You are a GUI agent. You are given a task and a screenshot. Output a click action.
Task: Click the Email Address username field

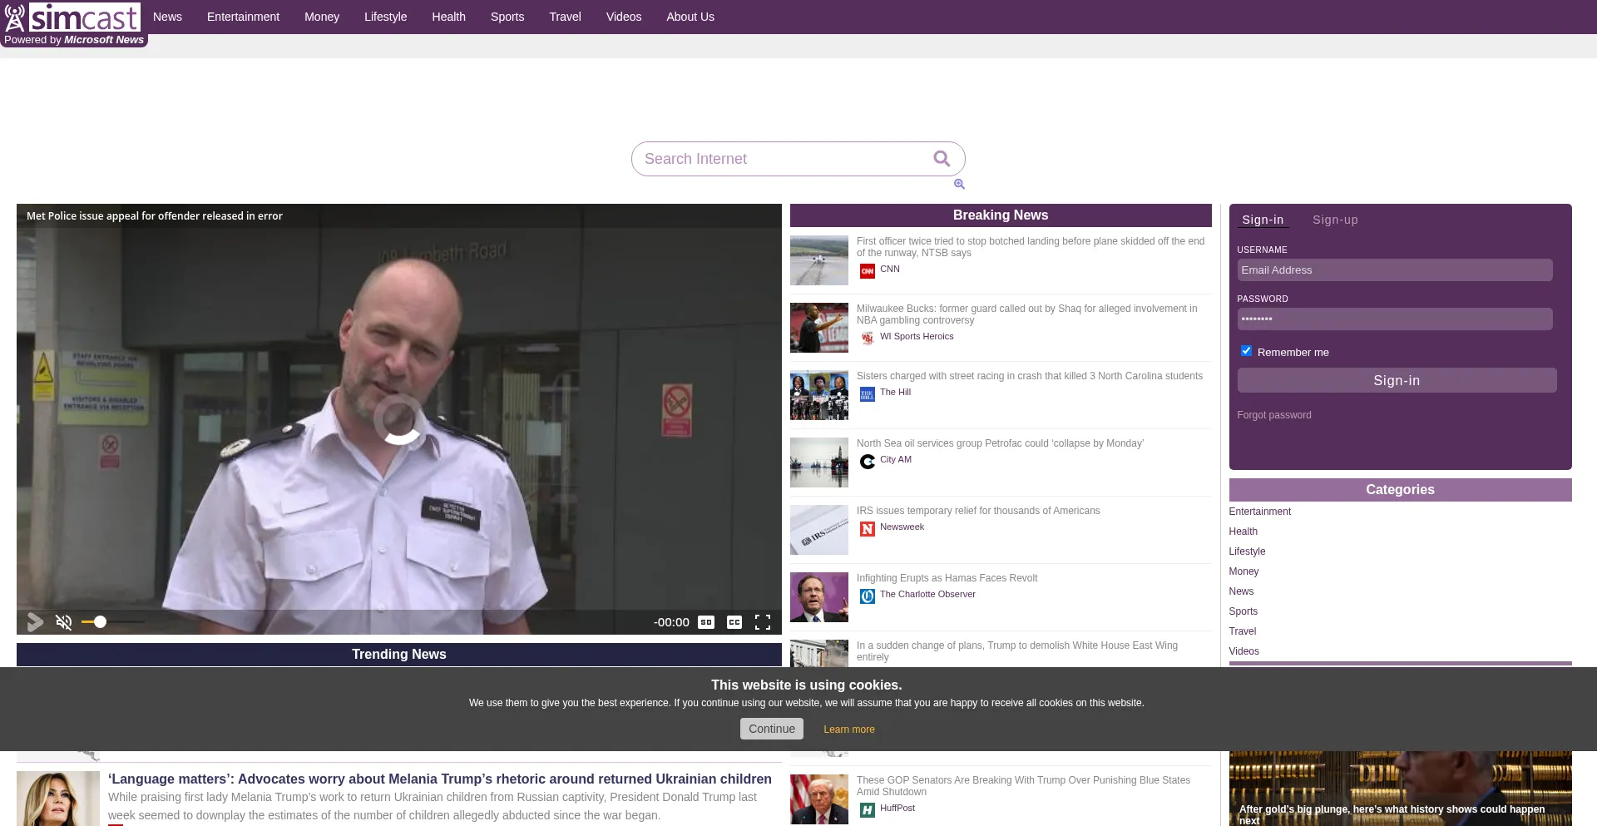coord(1394,270)
